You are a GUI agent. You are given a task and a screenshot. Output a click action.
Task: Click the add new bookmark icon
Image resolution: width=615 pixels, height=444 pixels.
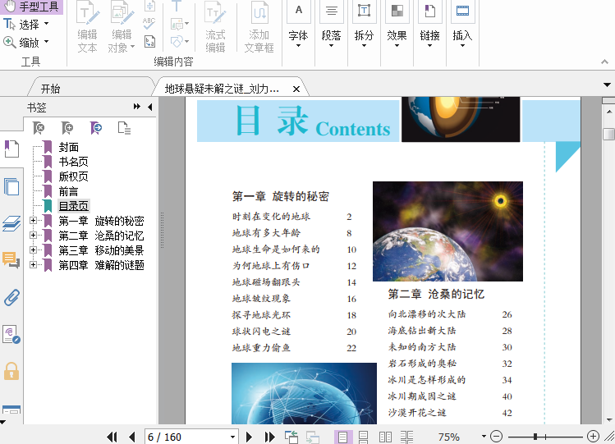[x=67, y=128]
